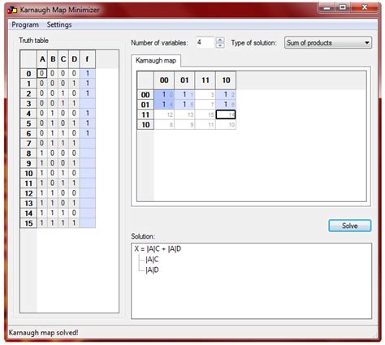Image resolution: width=385 pixels, height=345 pixels.
Task: Click column header A in truth table
Action: click(x=42, y=59)
